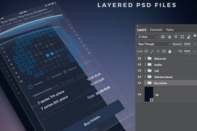Screen dimensions: 197x131
Task: Open the Pass Through blend mode dropdown
Action: [x=154, y=44]
